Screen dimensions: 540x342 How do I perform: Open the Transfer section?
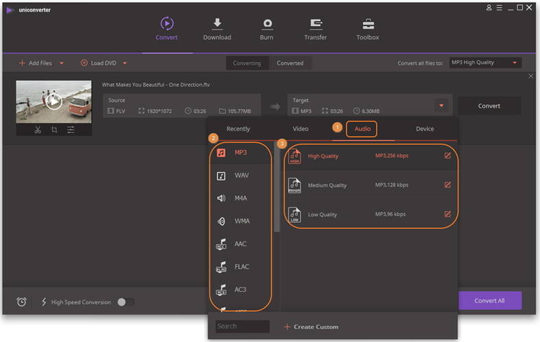tap(315, 29)
